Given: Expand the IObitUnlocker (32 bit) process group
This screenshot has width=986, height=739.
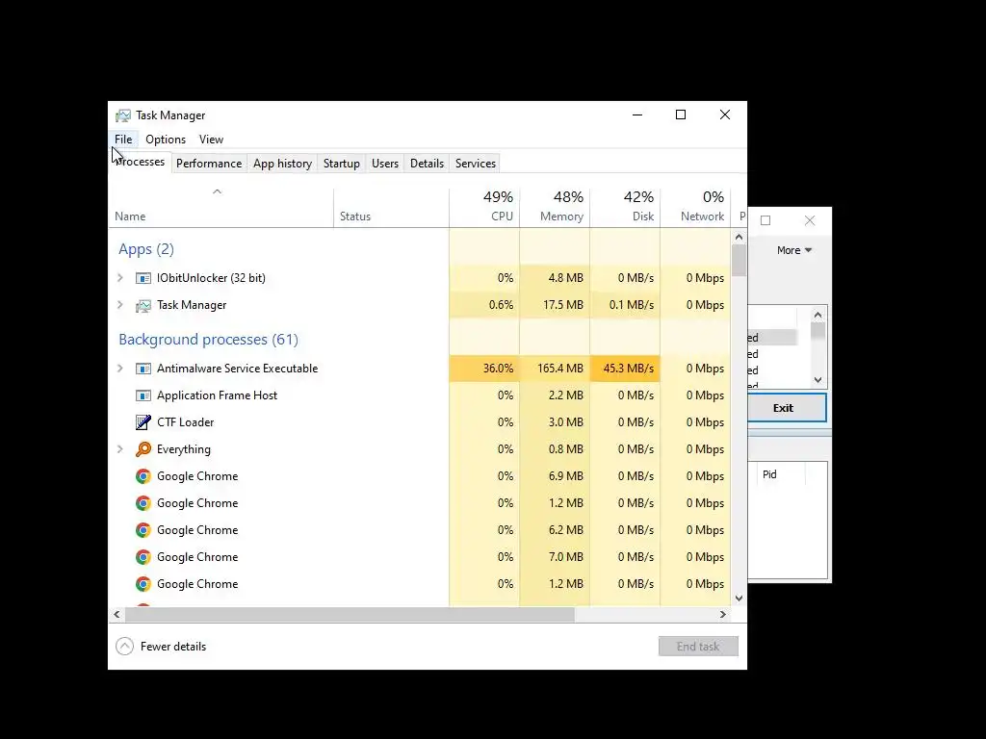Looking at the screenshot, I should (x=120, y=278).
